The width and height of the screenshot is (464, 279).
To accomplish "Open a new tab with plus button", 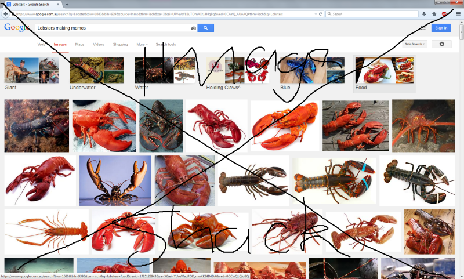I will (67, 4).
